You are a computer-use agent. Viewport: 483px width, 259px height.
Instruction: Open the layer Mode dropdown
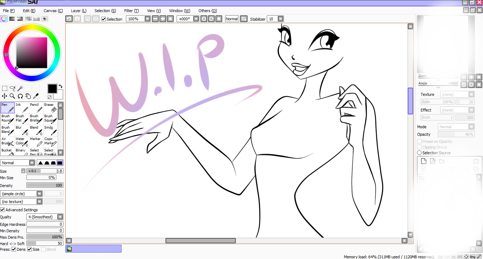pyautogui.click(x=456, y=127)
